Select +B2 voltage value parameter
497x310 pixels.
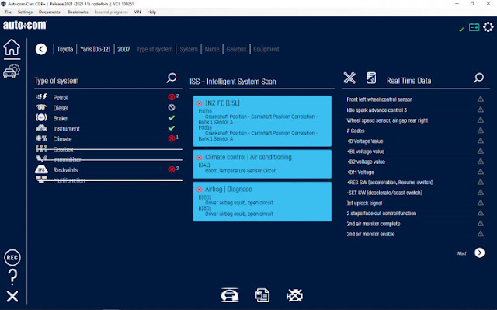(366, 162)
